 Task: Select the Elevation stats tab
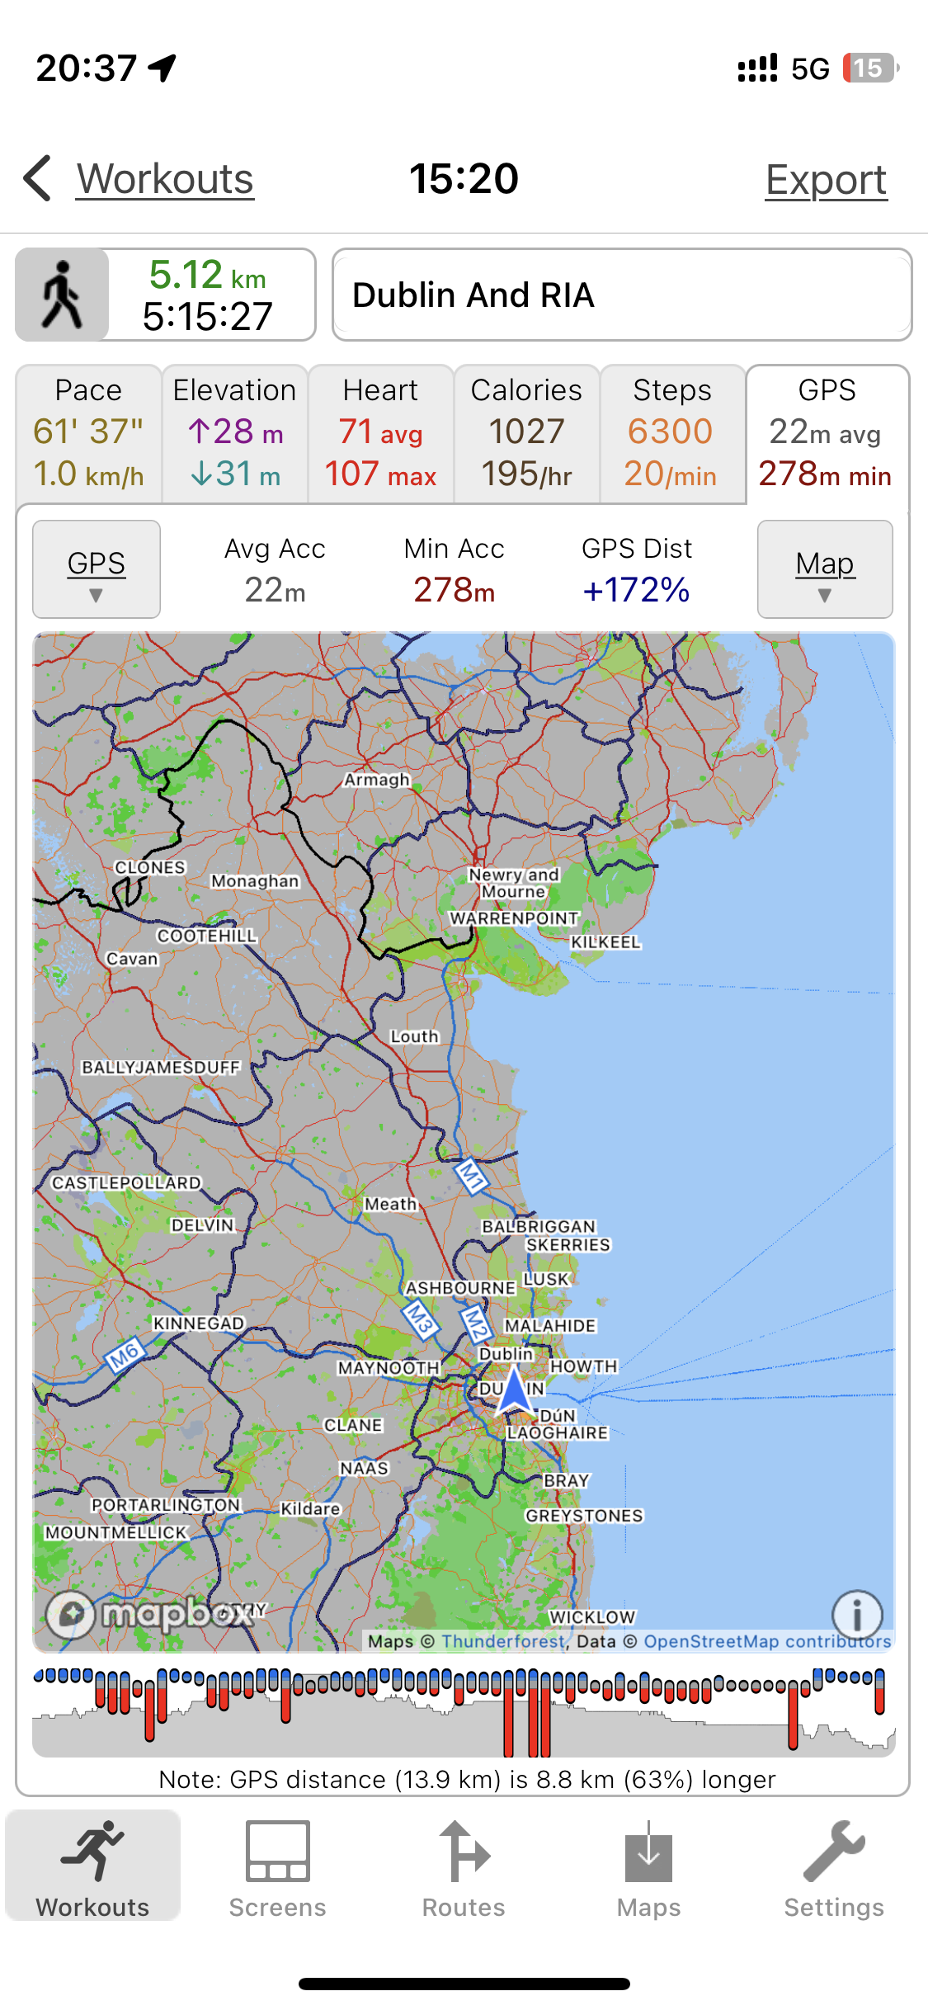(235, 433)
